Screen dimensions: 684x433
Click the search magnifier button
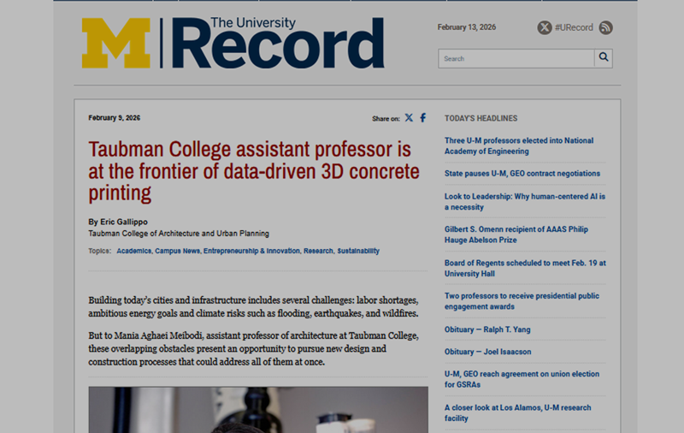[x=604, y=58]
